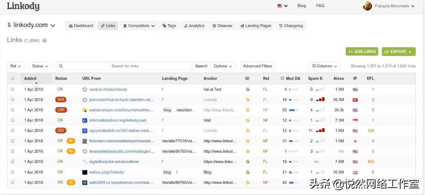Toggle the select-all checkbox in table header
The width and height of the screenshot is (425, 195).
pos(13,78)
